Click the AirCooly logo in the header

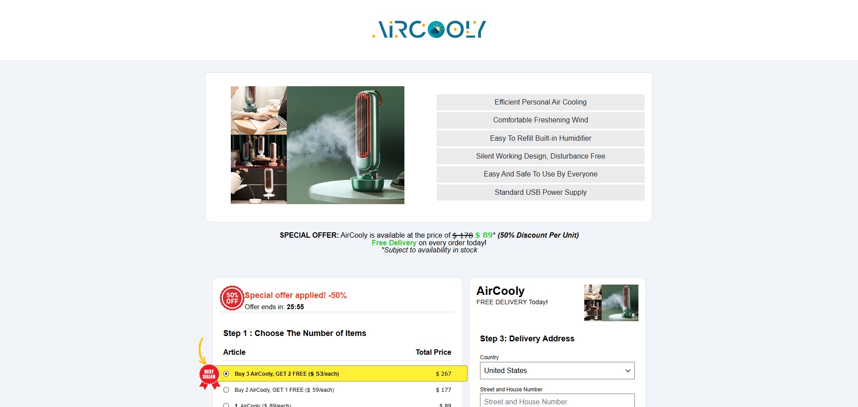[x=429, y=29]
